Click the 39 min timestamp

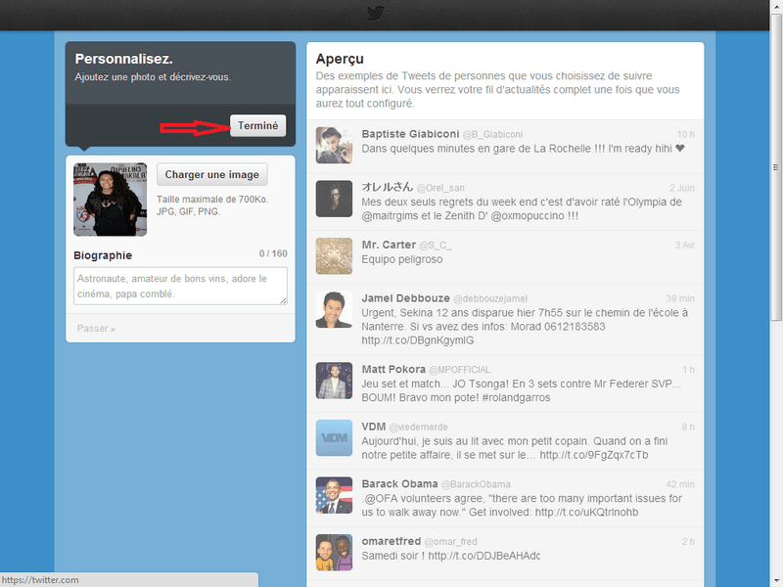tap(680, 298)
